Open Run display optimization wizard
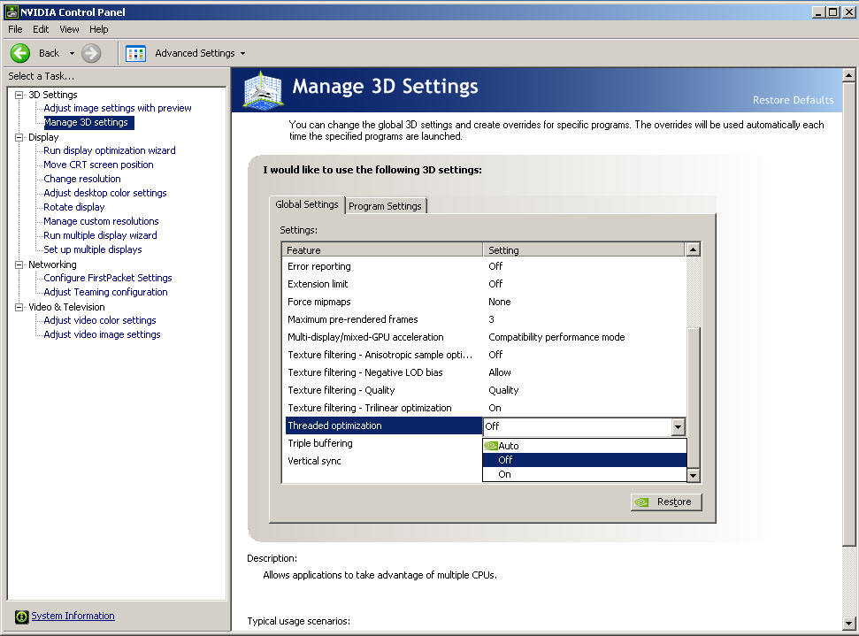The image size is (859, 636). pyautogui.click(x=110, y=150)
